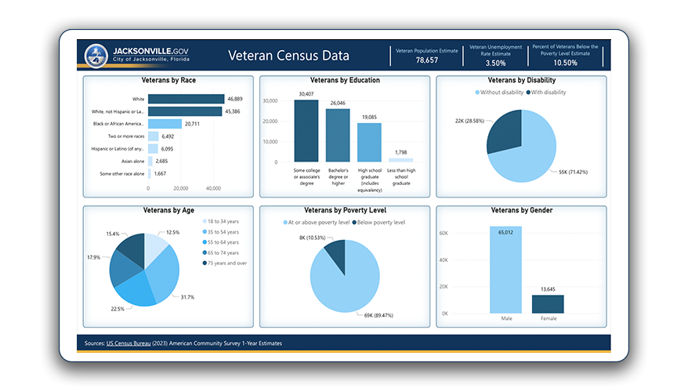Select the Male bar in Veterans by Gender

point(506,270)
